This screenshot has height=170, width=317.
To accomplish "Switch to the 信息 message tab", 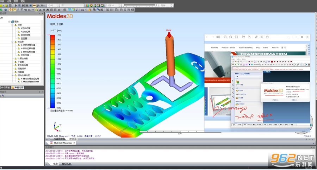I will coord(55,164).
